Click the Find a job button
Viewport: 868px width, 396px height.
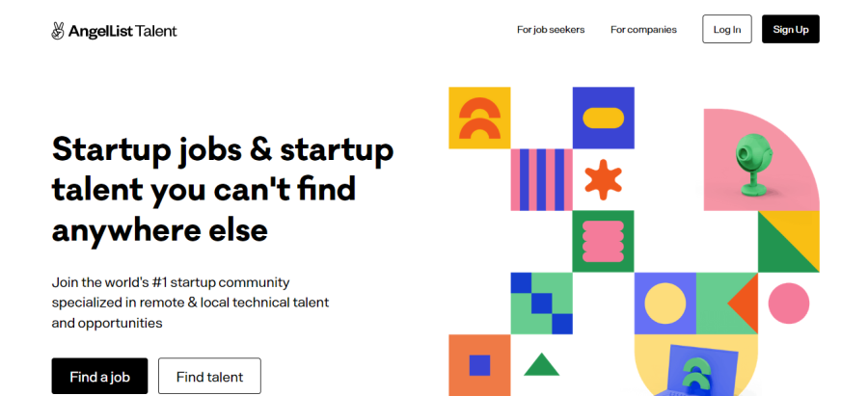coord(99,377)
